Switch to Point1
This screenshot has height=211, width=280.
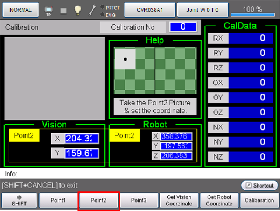point(58,200)
